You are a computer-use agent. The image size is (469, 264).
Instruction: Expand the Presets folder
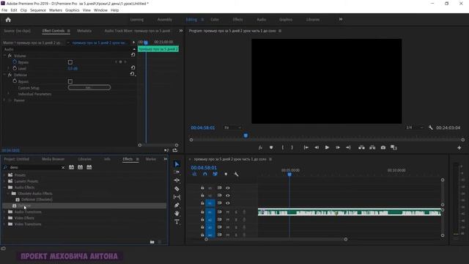(4, 175)
